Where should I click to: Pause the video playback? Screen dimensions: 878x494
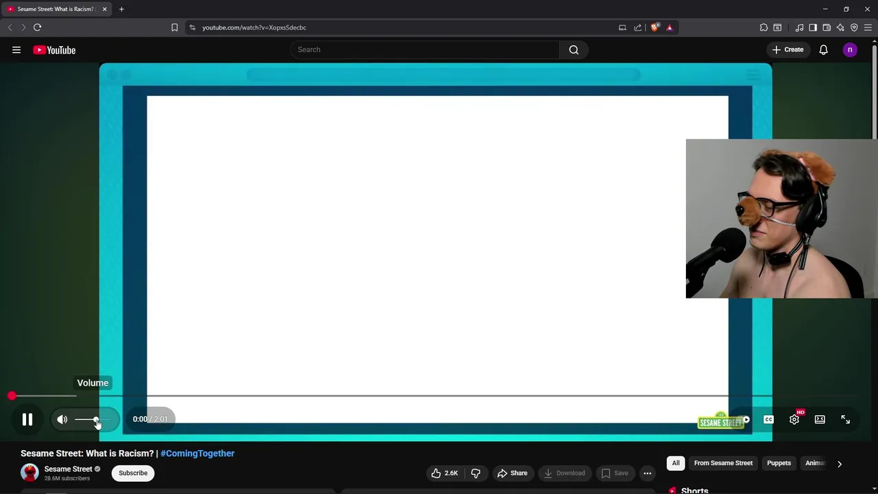pos(27,419)
